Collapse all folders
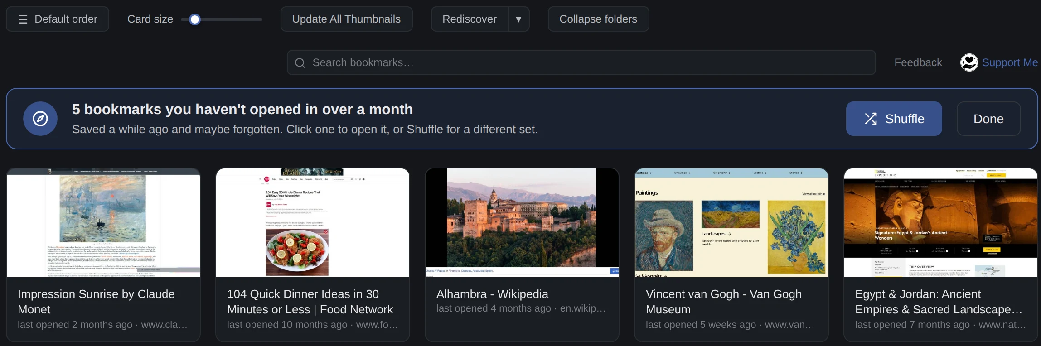Screen dimensions: 1041x346 coord(598,19)
